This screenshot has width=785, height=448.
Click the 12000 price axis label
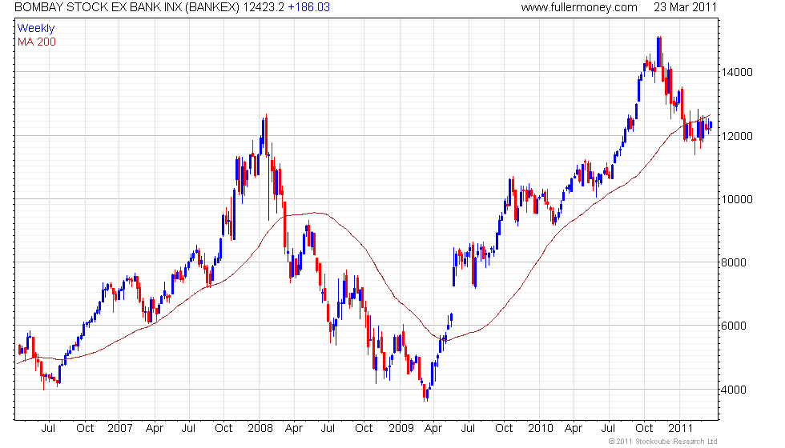pyautogui.click(x=737, y=136)
